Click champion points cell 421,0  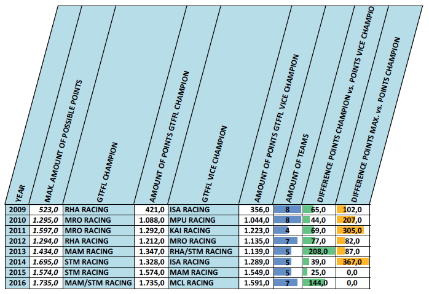(x=151, y=210)
